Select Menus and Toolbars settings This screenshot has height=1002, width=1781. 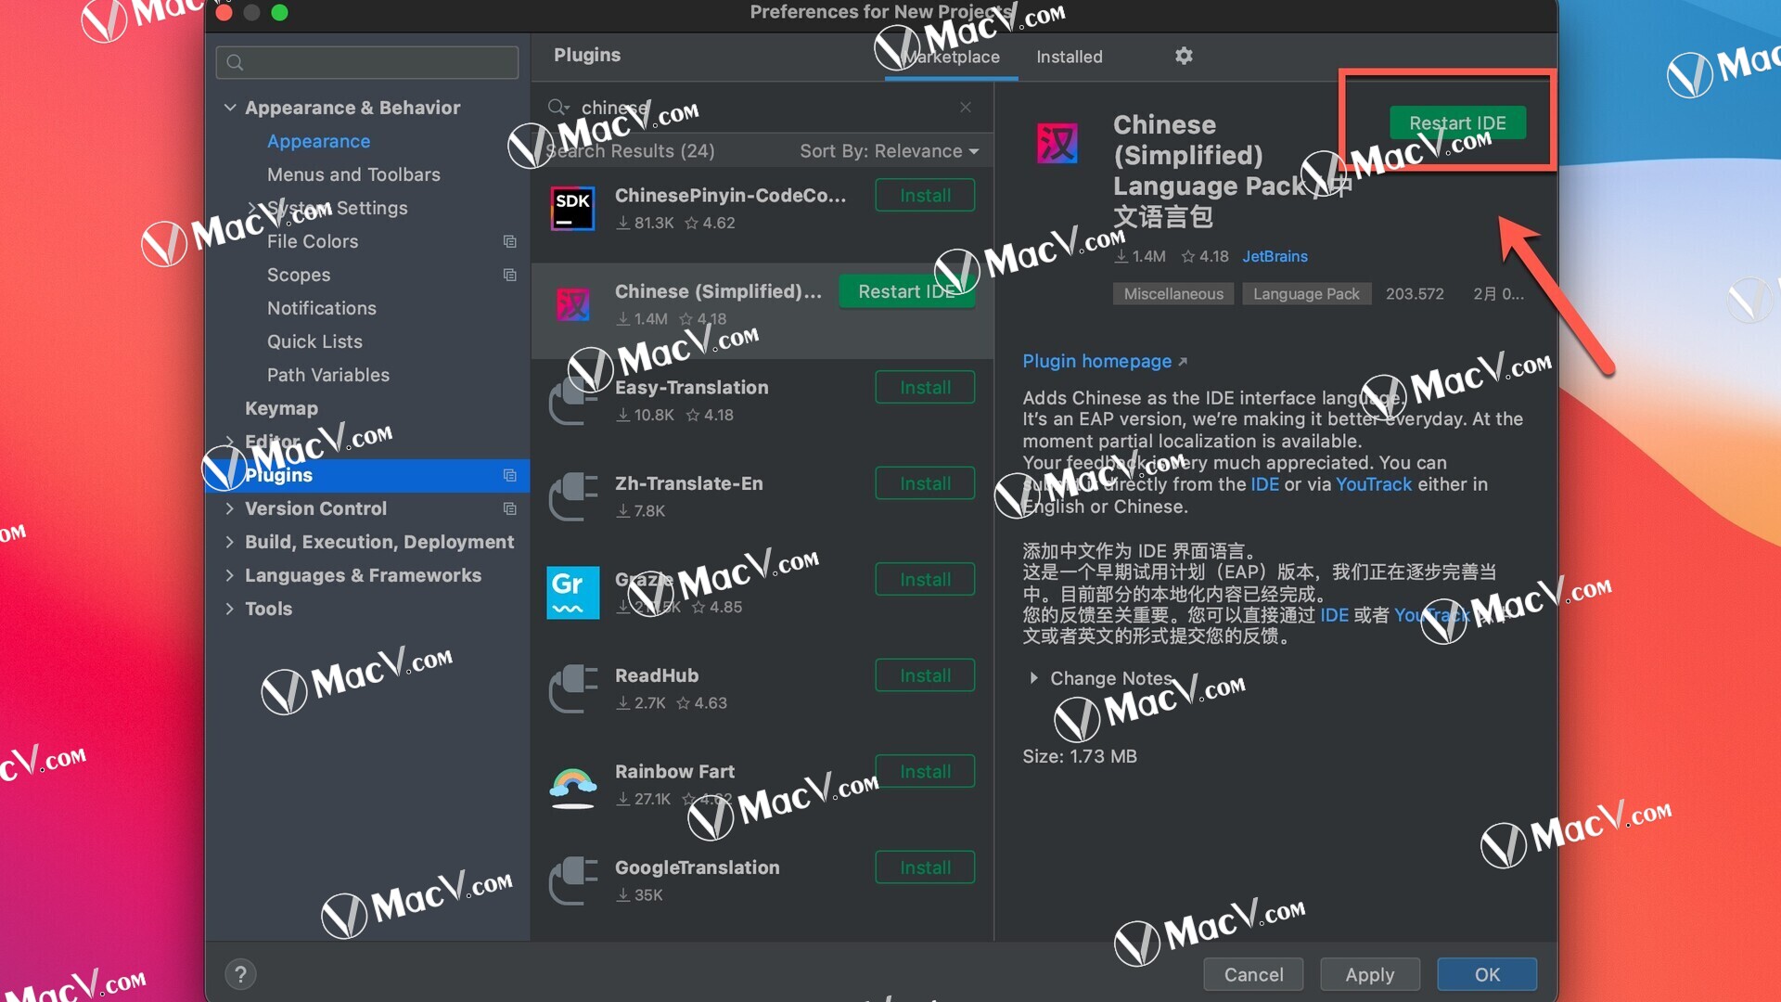coord(353,174)
